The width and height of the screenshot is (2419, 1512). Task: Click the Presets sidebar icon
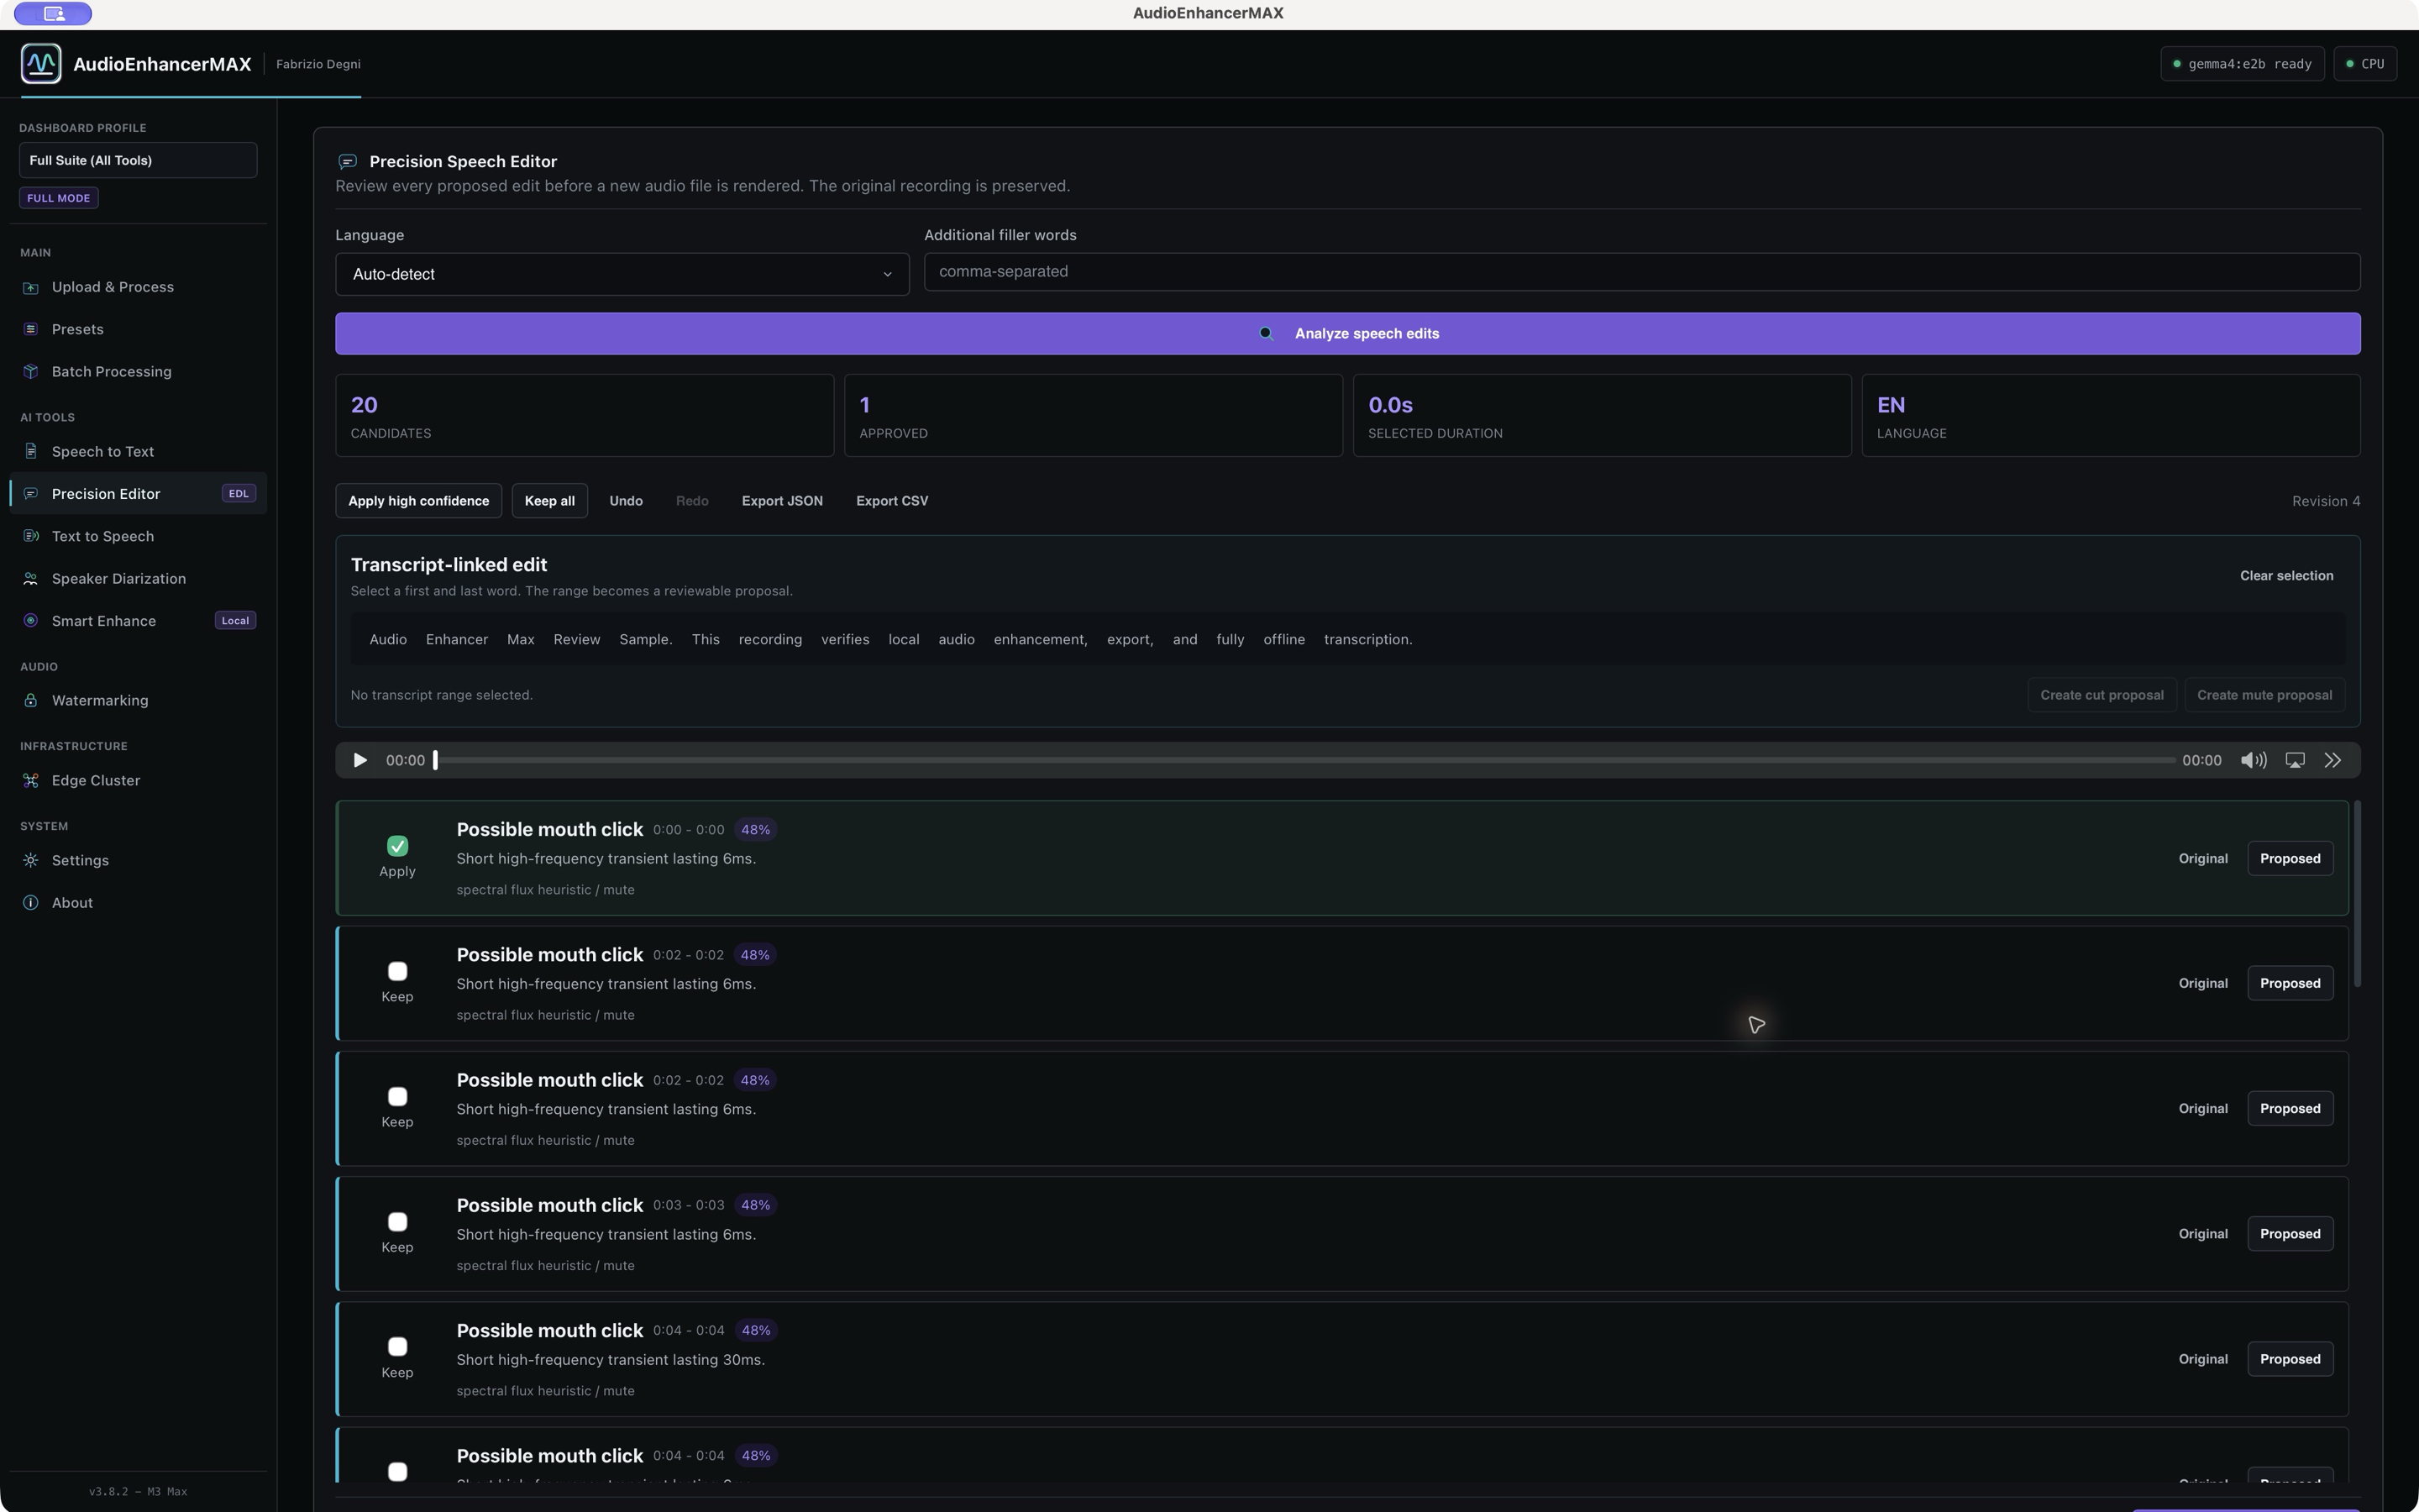click(31, 330)
